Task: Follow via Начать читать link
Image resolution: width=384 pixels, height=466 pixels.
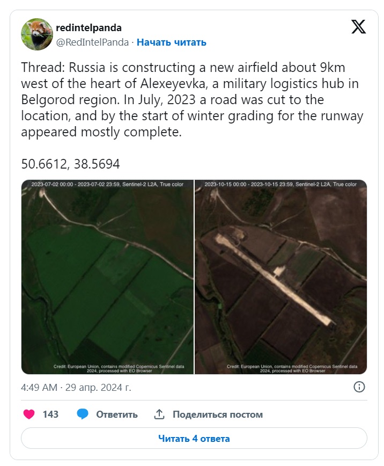Action: [172, 42]
